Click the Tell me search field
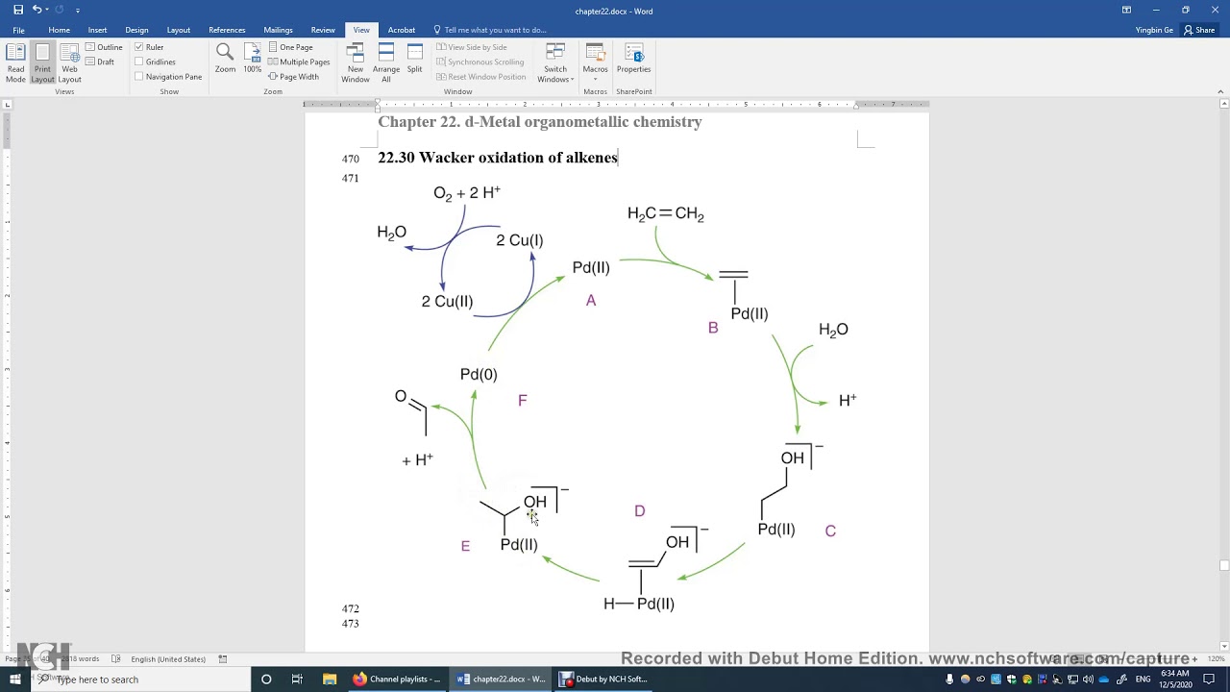The height and width of the screenshot is (692, 1230). point(490,30)
